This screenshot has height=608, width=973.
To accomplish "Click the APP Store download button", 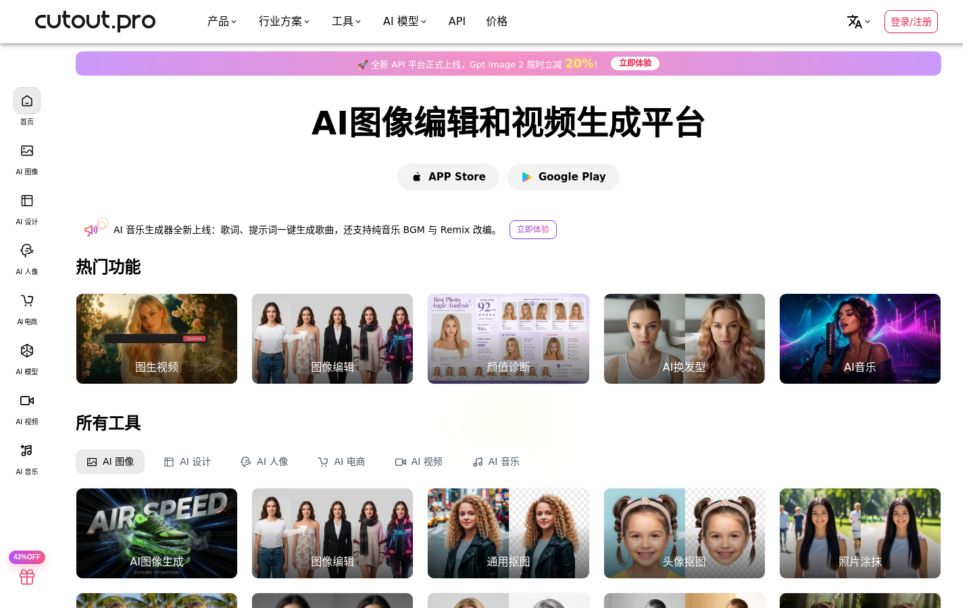I will [448, 177].
